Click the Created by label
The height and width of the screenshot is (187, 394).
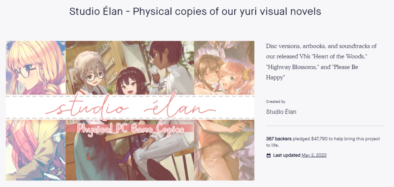tap(275, 102)
